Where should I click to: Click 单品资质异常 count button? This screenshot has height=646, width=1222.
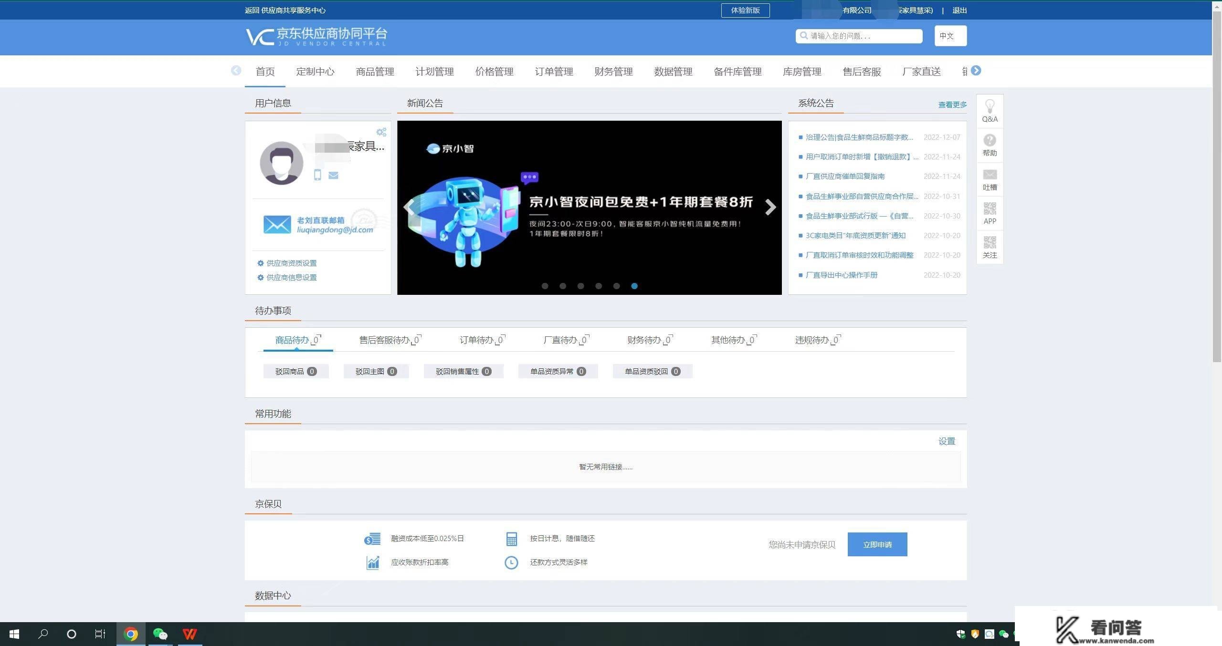pyautogui.click(x=558, y=371)
